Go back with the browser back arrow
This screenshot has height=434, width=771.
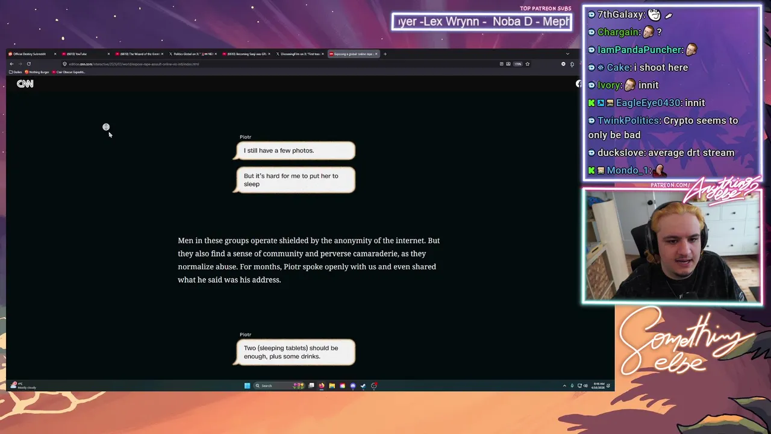[11, 64]
